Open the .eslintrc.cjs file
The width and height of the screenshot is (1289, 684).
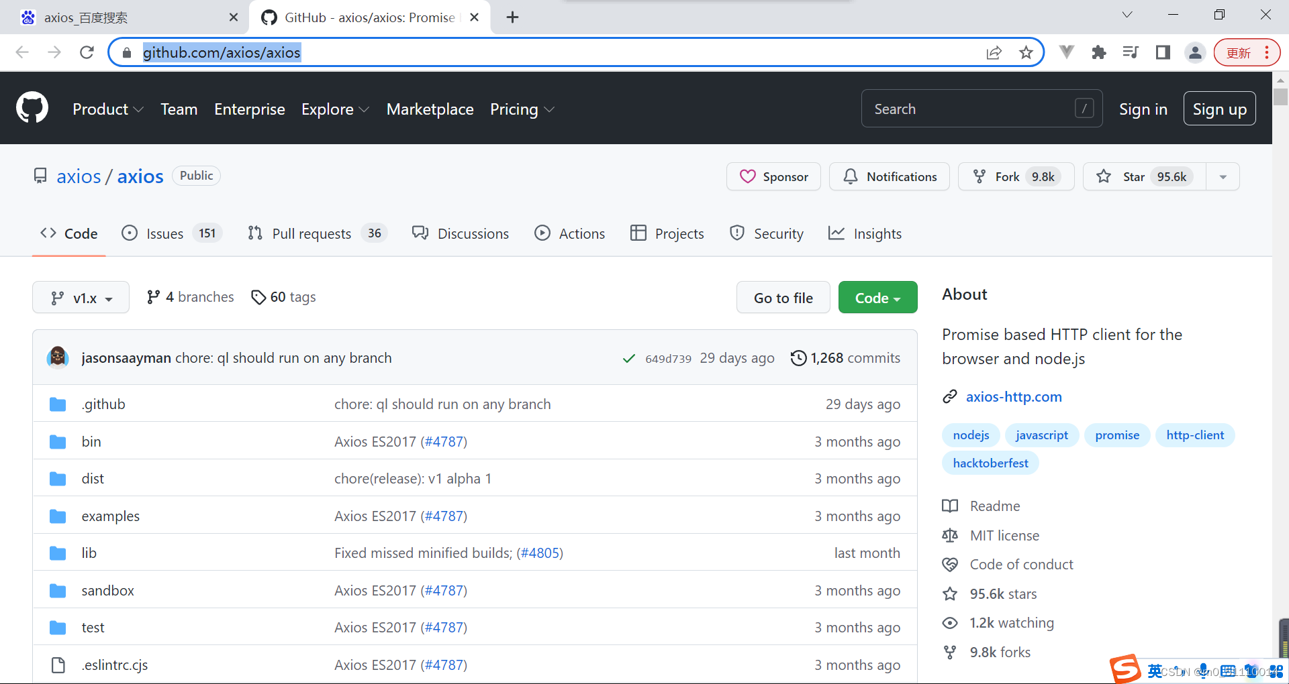115,665
